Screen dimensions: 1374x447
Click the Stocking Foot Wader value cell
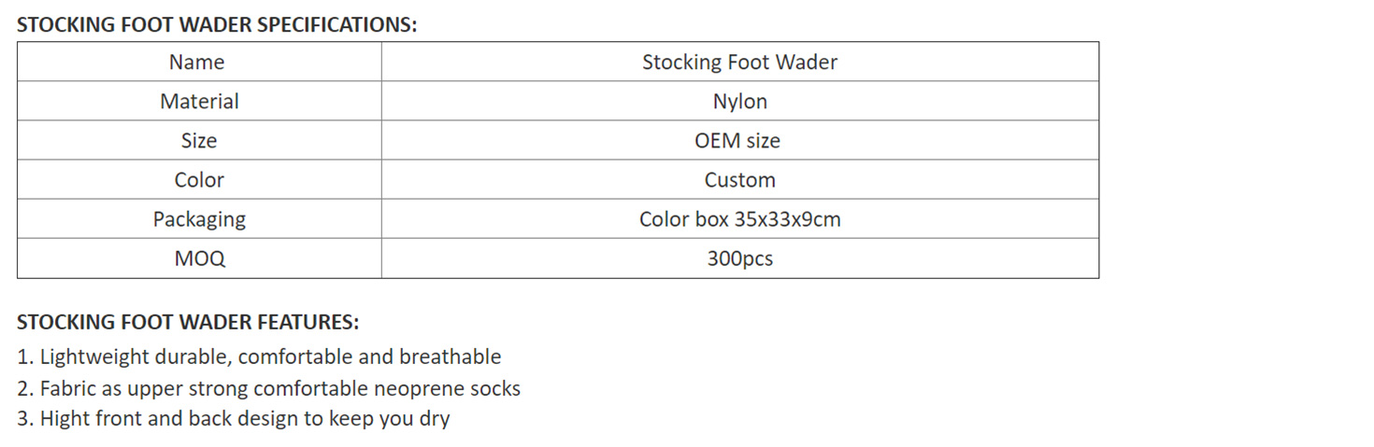point(739,63)
